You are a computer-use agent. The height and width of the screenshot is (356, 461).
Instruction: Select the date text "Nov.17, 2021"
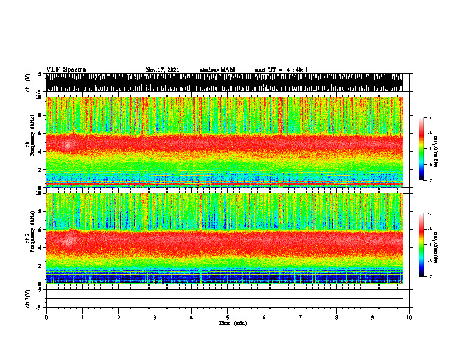(162, 70)
